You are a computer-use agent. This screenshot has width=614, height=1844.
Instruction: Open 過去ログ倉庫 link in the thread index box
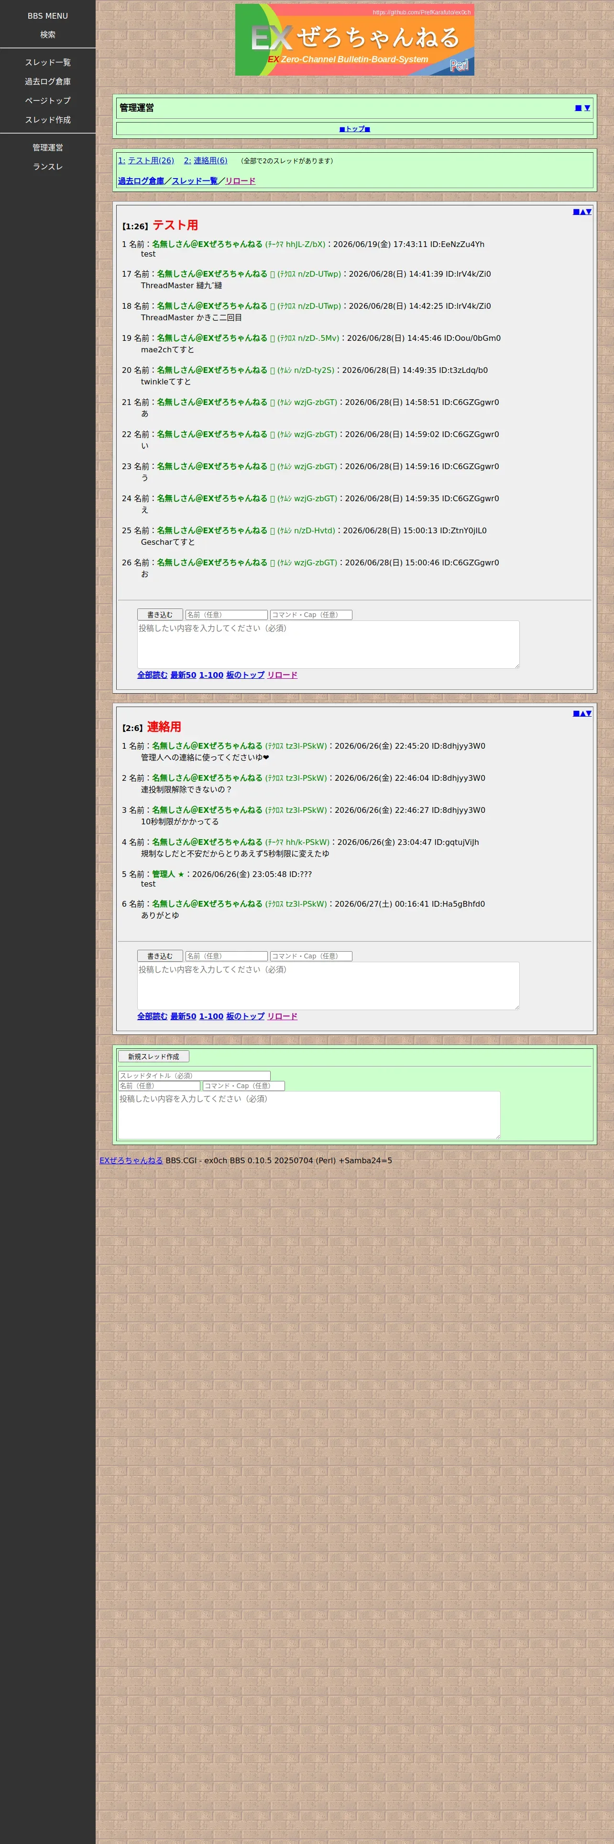point(141,181)
